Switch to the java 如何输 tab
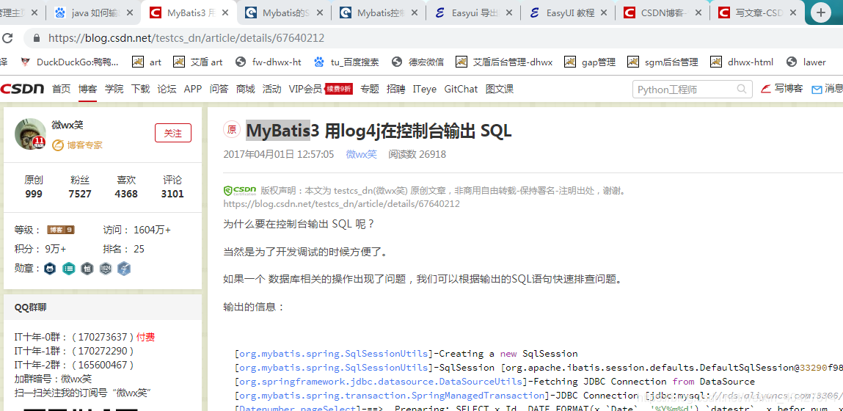 94,13
